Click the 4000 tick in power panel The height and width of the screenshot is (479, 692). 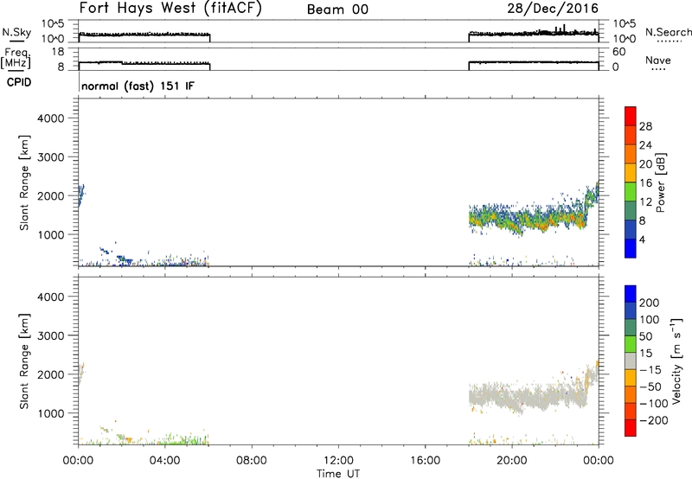[50, 118]
